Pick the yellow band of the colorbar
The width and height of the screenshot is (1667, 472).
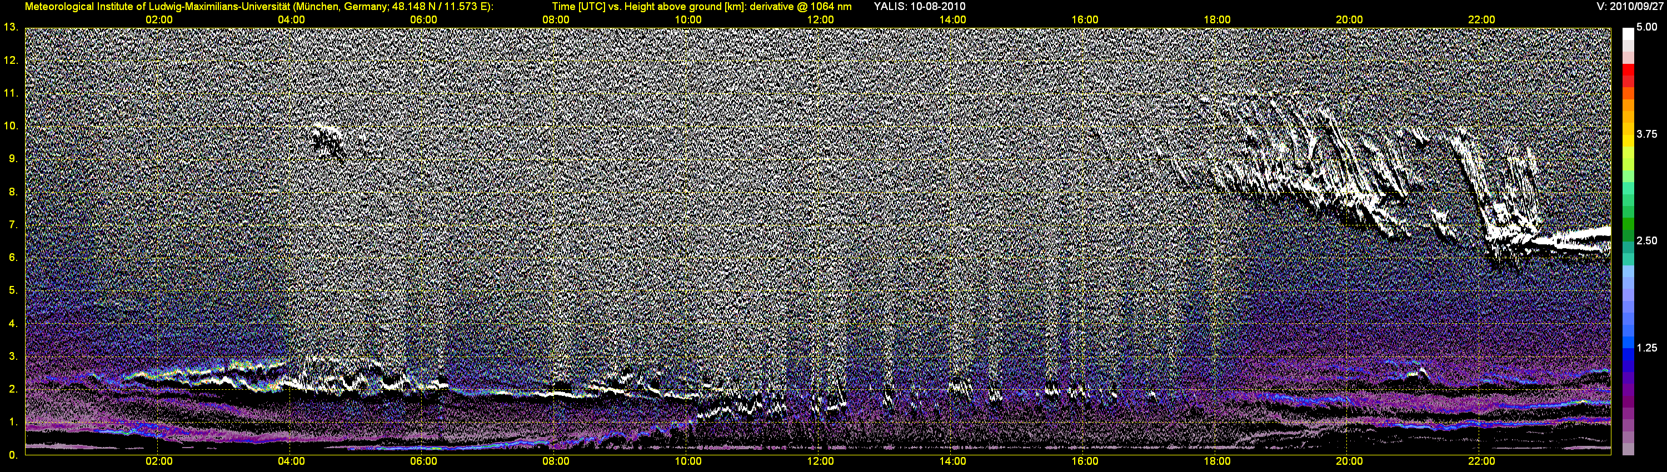(x=1628, y=141)
